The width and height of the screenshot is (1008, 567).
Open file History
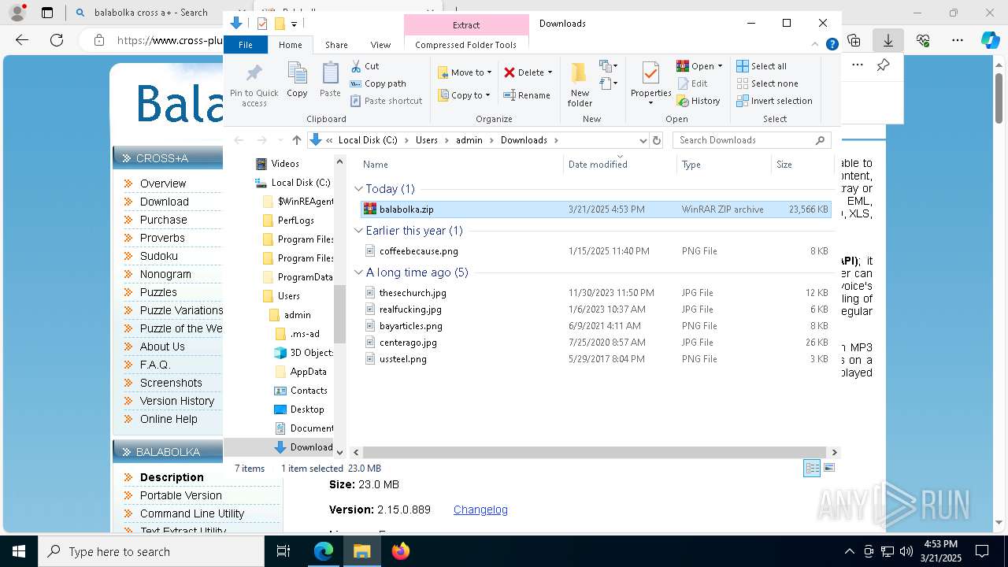(699, 101)
